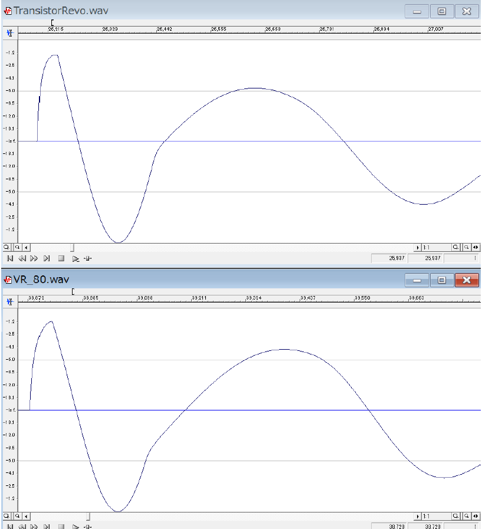Screen dimensions: 482x529
Task: Fast forward in TransistorRevo.wav transport
Action: (x=34, y=258)
